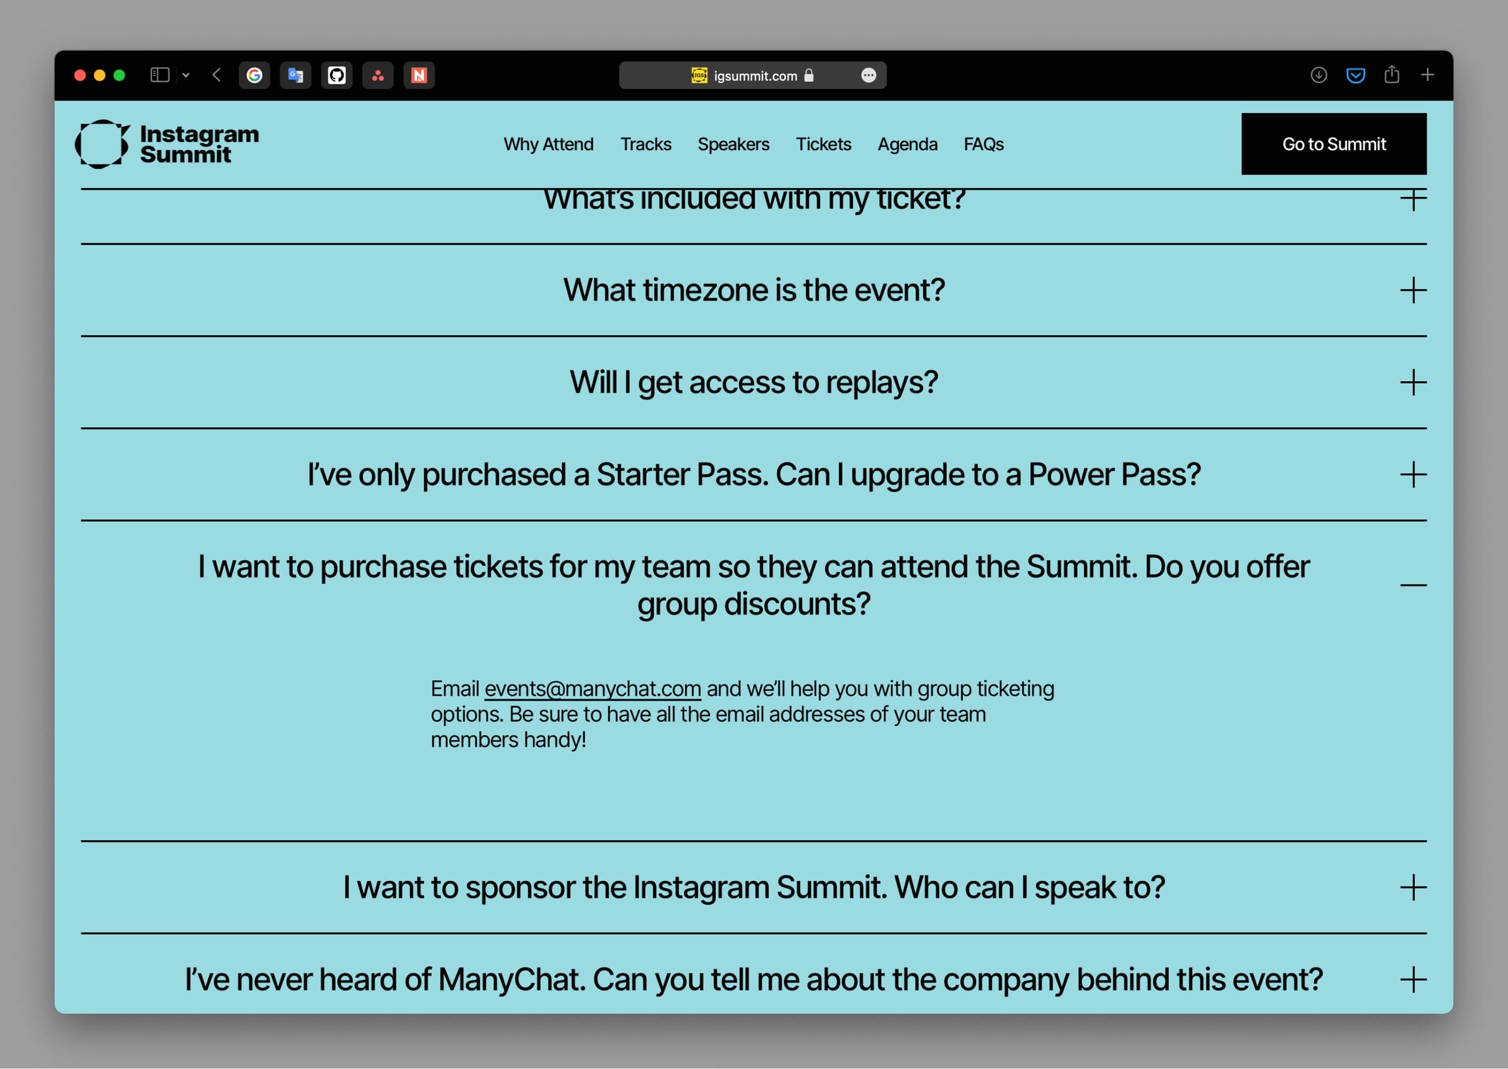Expand the never heard of ManyChat question
The image size is (1508, 1069).
pos(1413,979)
